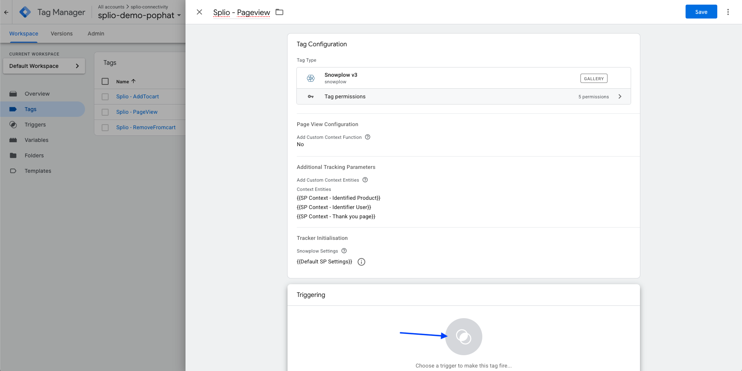Click the folder icon next to tag name
742x371 pixels.
pyautogui.click(x=279, y=12)
